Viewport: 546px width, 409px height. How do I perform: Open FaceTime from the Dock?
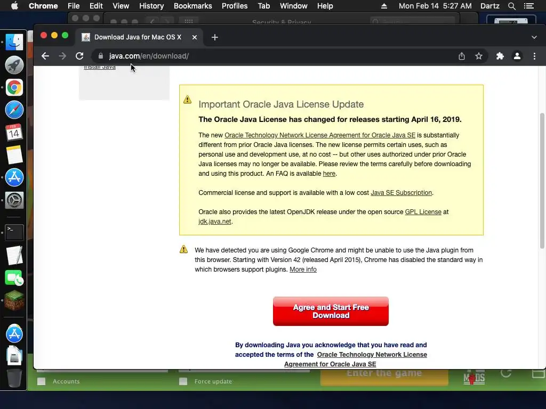[x=14, y=278]
